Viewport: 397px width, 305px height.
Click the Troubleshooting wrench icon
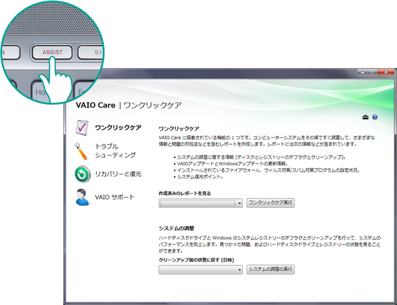(81, 151)
